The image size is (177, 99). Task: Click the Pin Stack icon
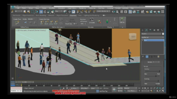(143, 57)
